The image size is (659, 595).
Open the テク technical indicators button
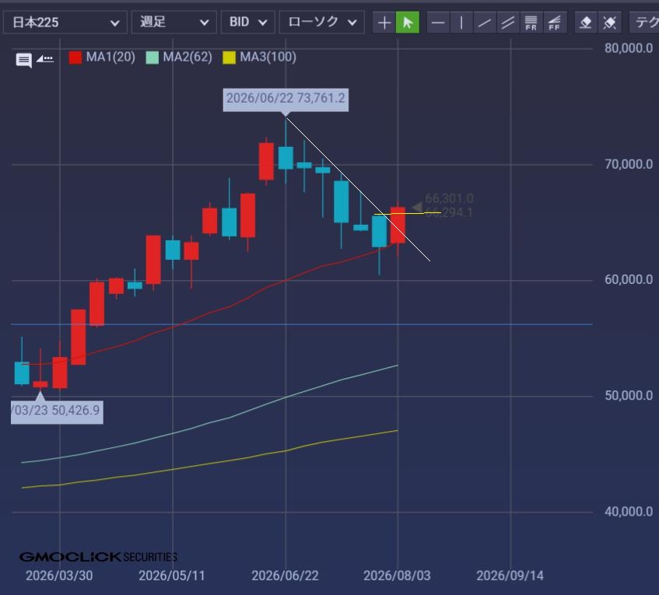pyautogui.click(x=644, y=23)
